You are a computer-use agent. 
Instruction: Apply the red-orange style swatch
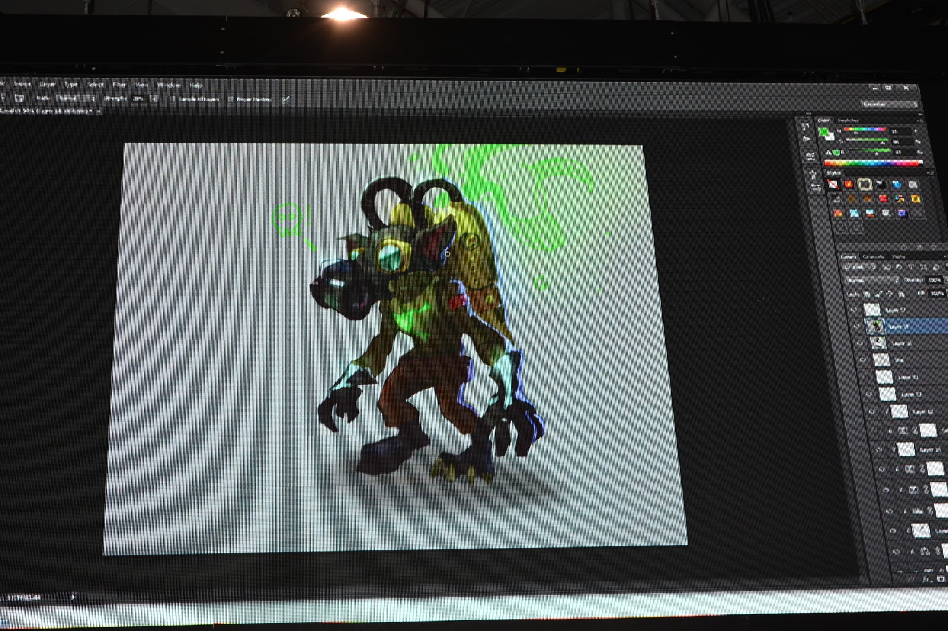coord(848,184)
